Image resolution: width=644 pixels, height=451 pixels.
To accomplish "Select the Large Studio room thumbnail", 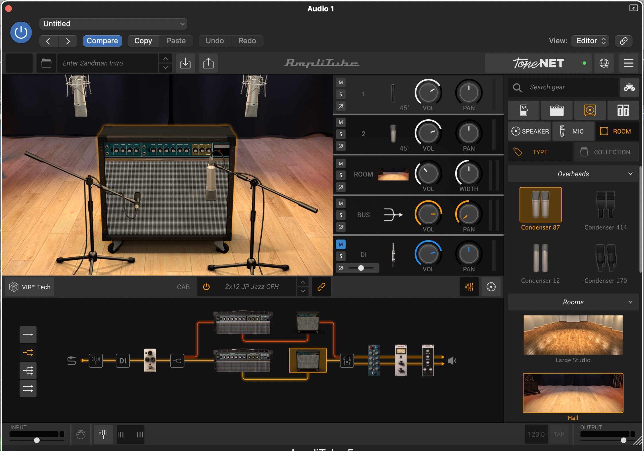I will click(x=573, y=335).
